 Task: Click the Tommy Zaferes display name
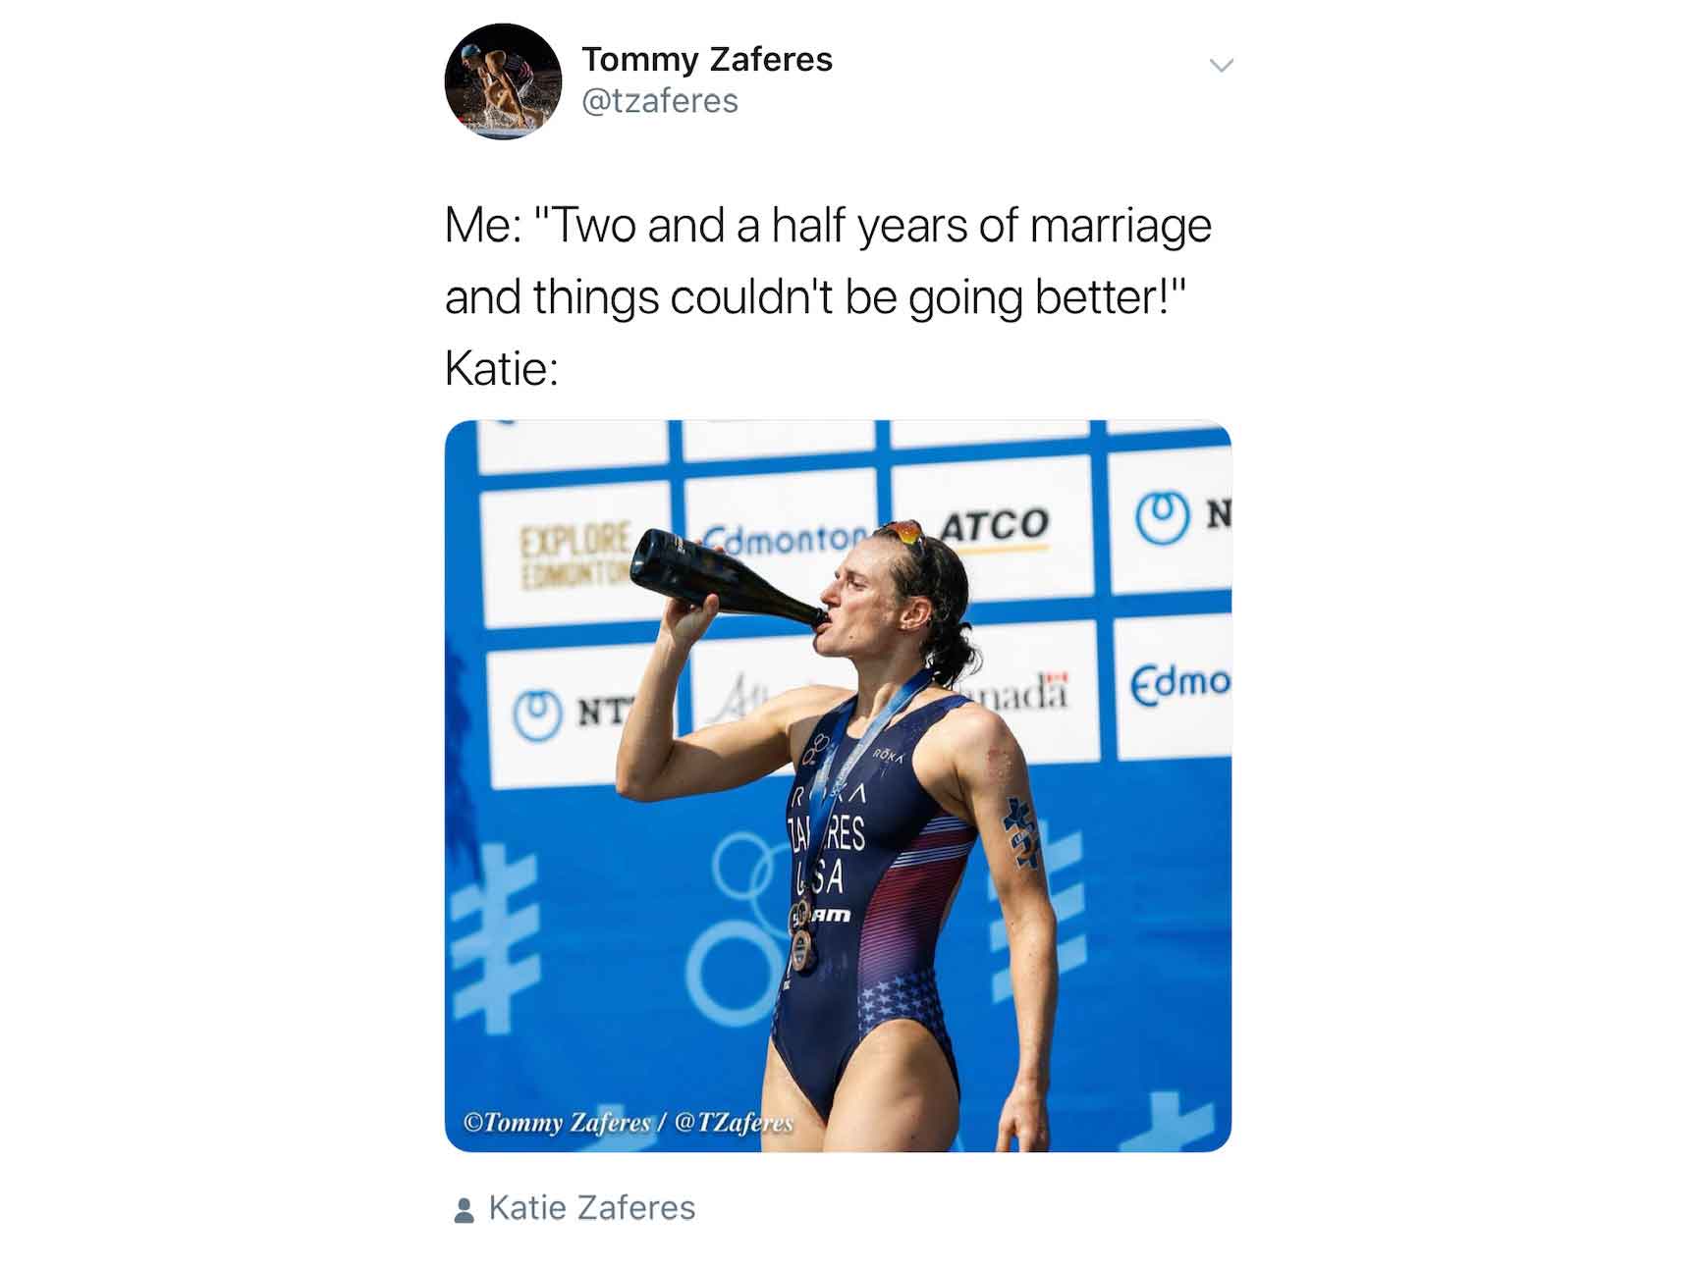[x=707, y=59]
